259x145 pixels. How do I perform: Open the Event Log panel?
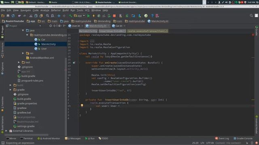(222, 139)
